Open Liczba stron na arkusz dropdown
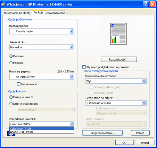The image size is (157, 148). 116,103
